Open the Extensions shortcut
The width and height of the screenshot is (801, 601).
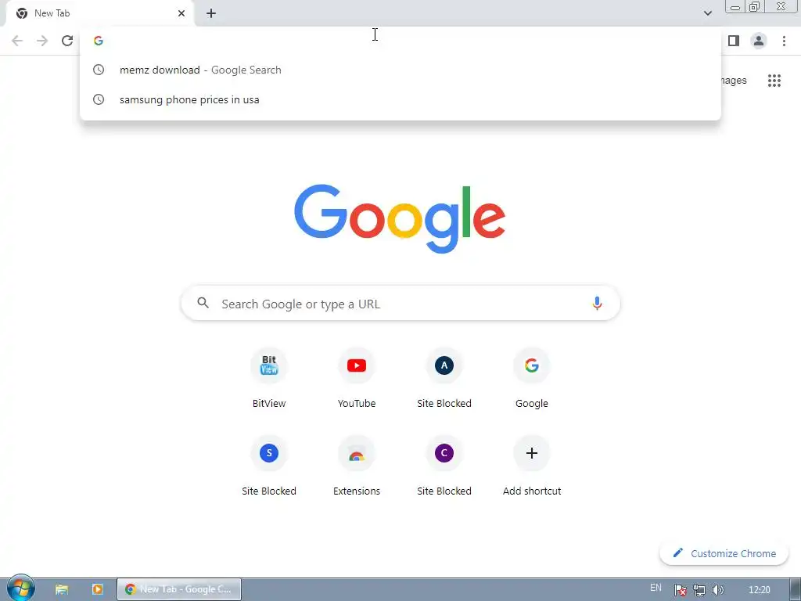(x=357, y=466)
